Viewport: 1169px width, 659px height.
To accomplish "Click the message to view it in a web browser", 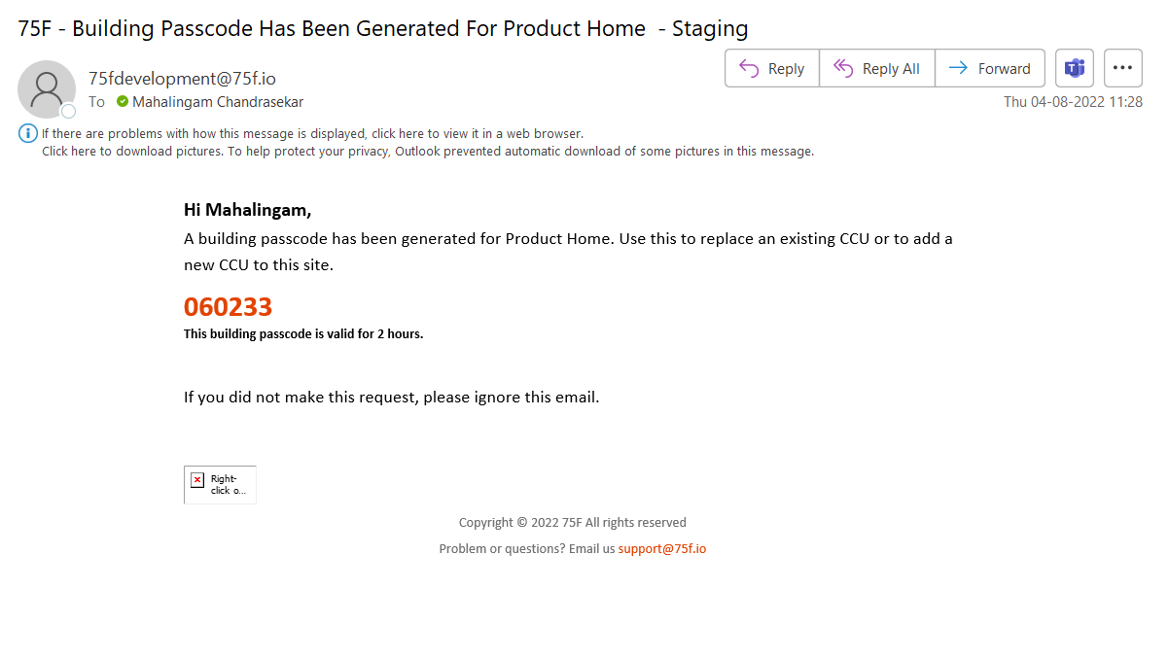I will point(312,133).
